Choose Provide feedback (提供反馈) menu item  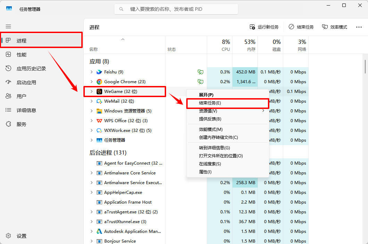click(x=228, y=119)
